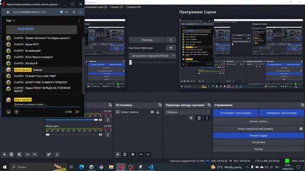Toggle Режим студии mode
This screenshot has width=305, height=171.
[x=258, y=136]
